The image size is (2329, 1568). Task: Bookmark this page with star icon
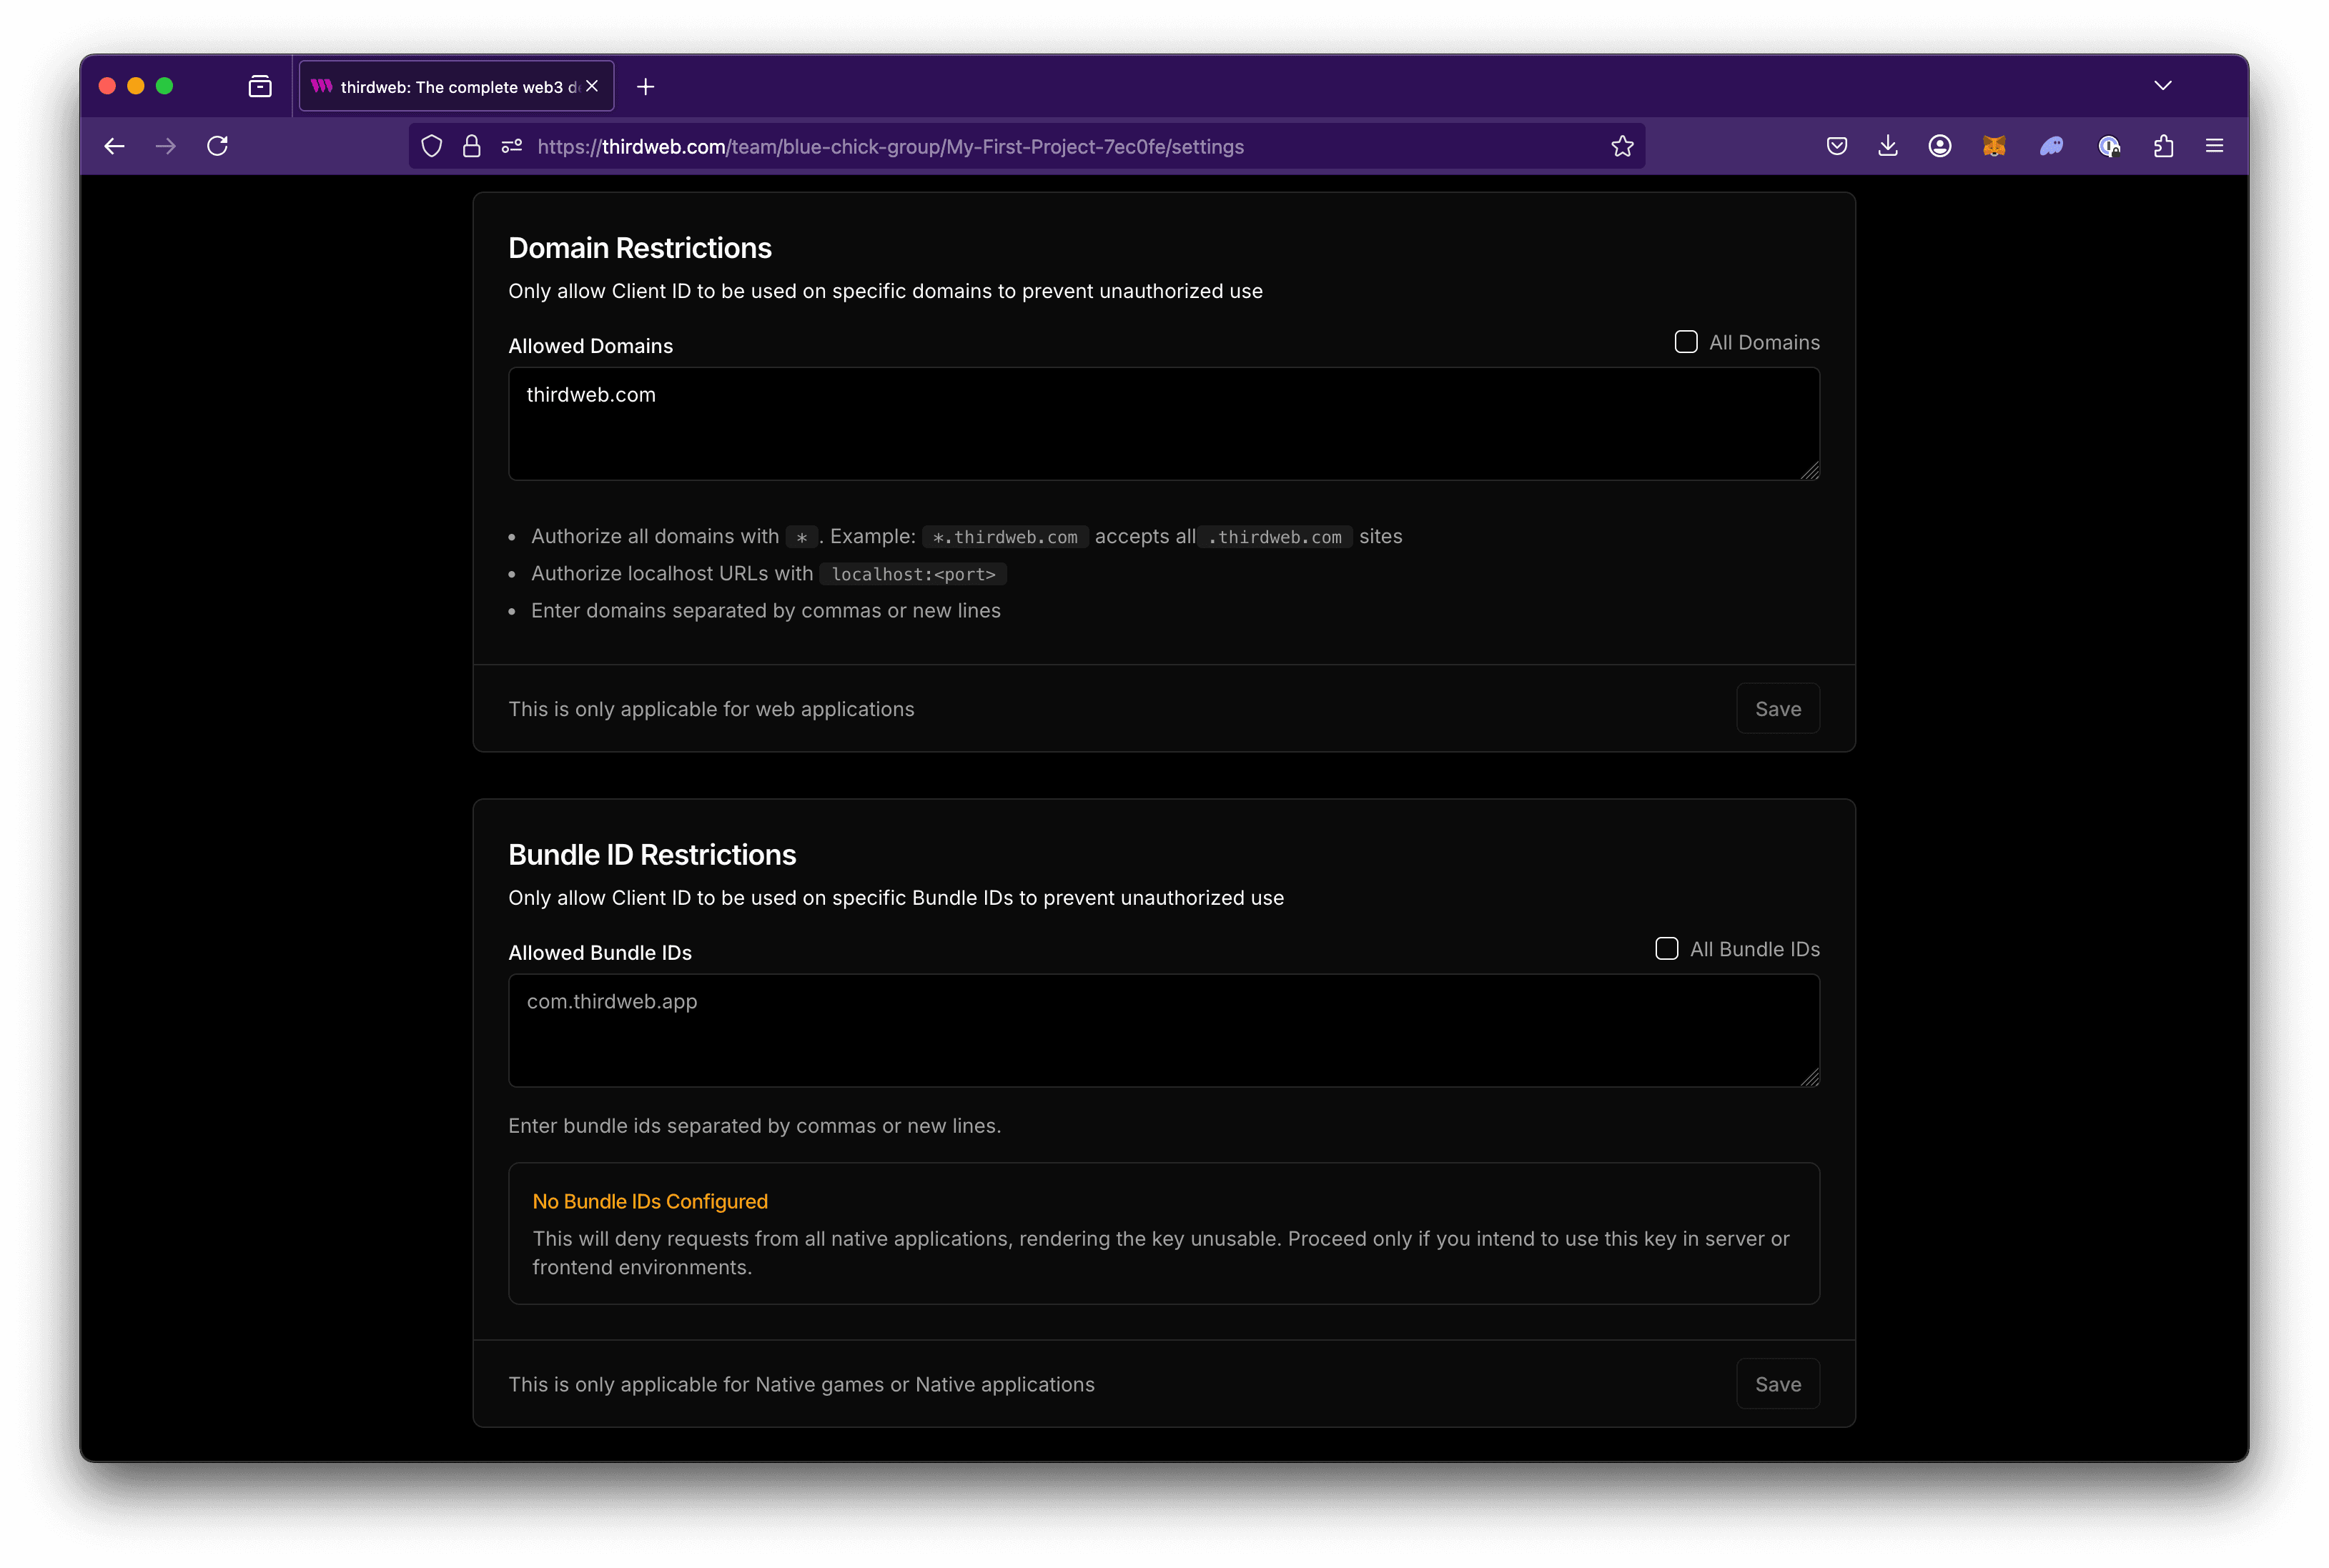(x=1622, y=146)
